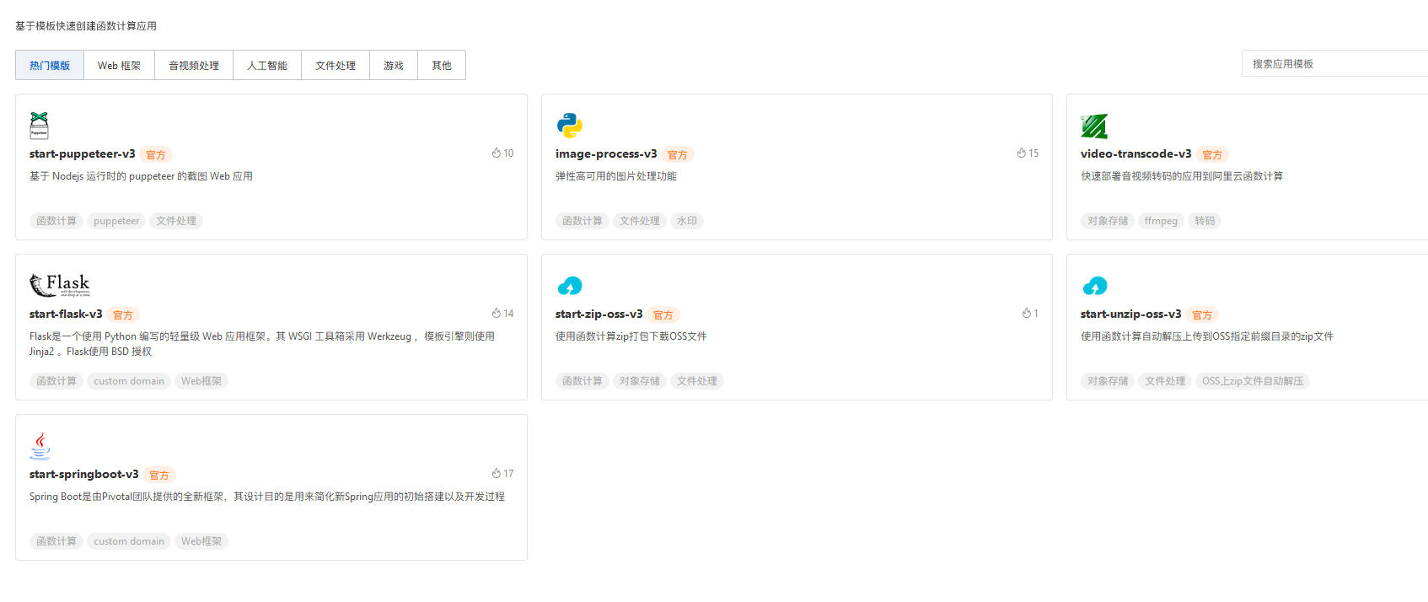Open the start-unzip-oss-v3 template
The width and height of the screenshot is (1428, 602).
click(1131, 314)
